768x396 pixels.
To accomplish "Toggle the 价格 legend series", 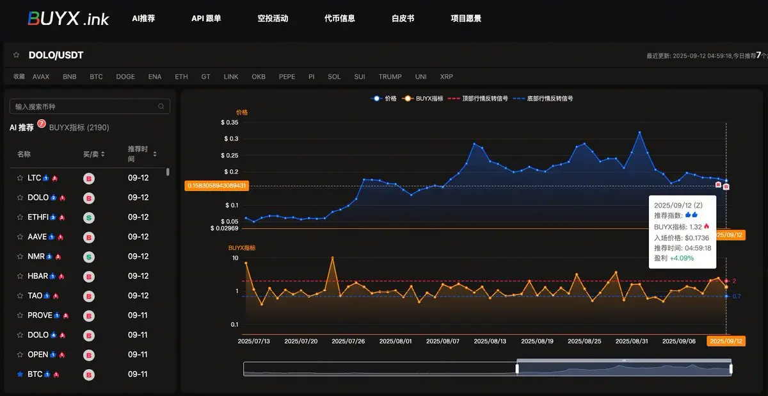I will [384, 99].
